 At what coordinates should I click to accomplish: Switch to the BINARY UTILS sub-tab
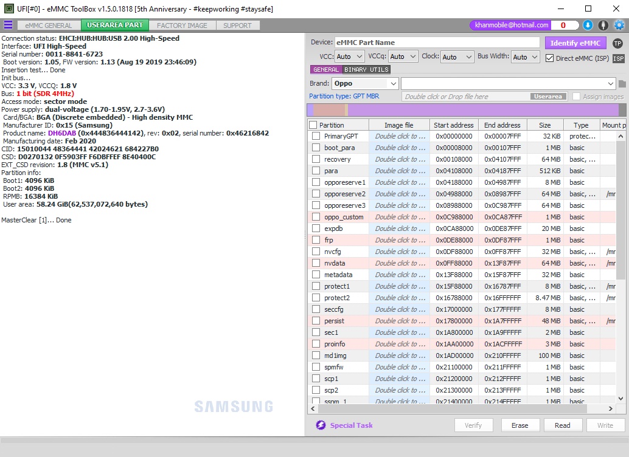point(366,69)
